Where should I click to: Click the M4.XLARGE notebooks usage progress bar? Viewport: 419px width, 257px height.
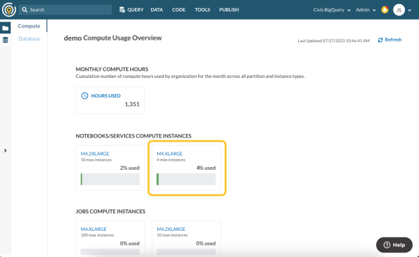[x=186, y=179]
